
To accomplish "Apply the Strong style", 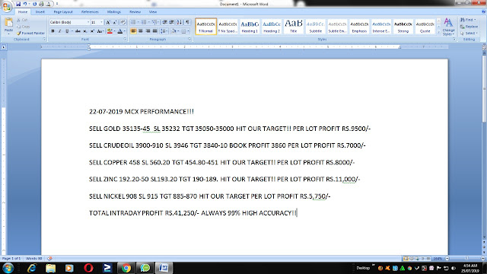I will click(x=403, y=27).
